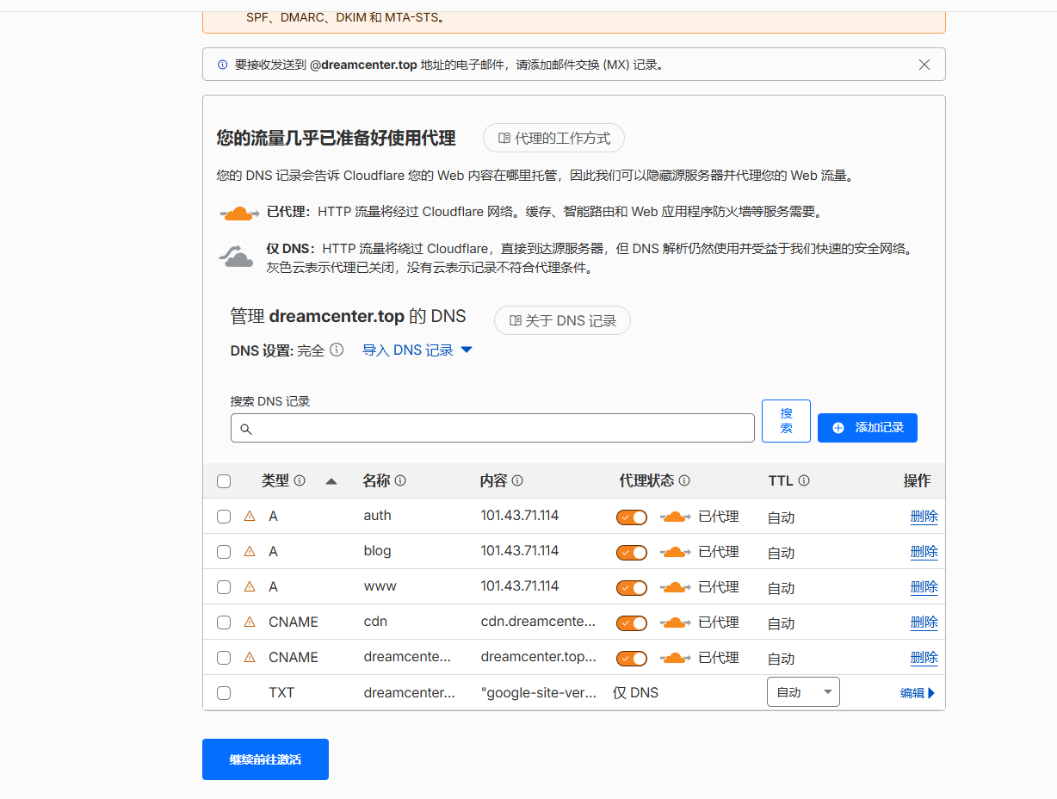Image resolution: width=1057 pixels, height=799 pixels.
Task: Delete the dreamcente... CNAME record
Action: (x=924, y=658)
